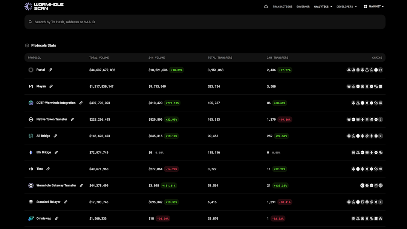The width and height of the screenshot is (407, 229).
Task: Click the -98.29% Omniswap volume badge
Action: tap(163, 218)
